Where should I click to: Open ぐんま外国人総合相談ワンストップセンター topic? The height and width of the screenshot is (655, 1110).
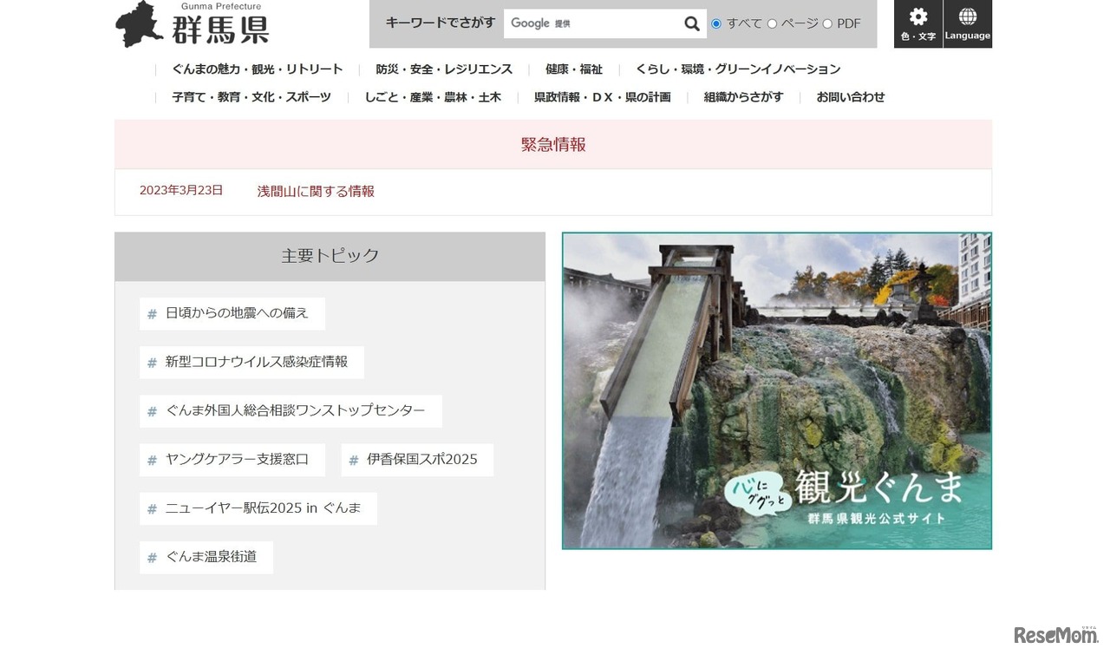click(291, 411)
